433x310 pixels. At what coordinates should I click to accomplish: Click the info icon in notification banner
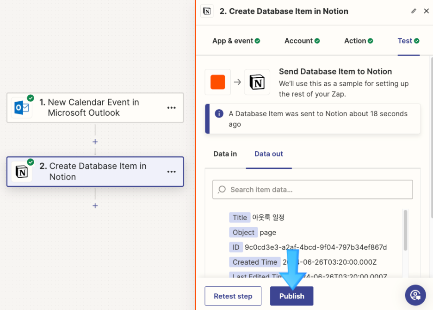pos(219,113)
